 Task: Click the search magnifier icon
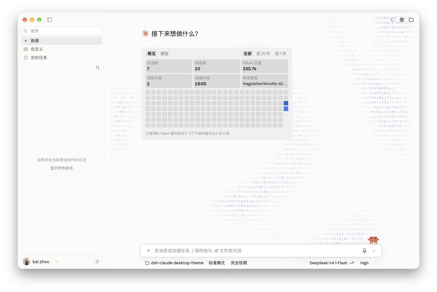26,31
